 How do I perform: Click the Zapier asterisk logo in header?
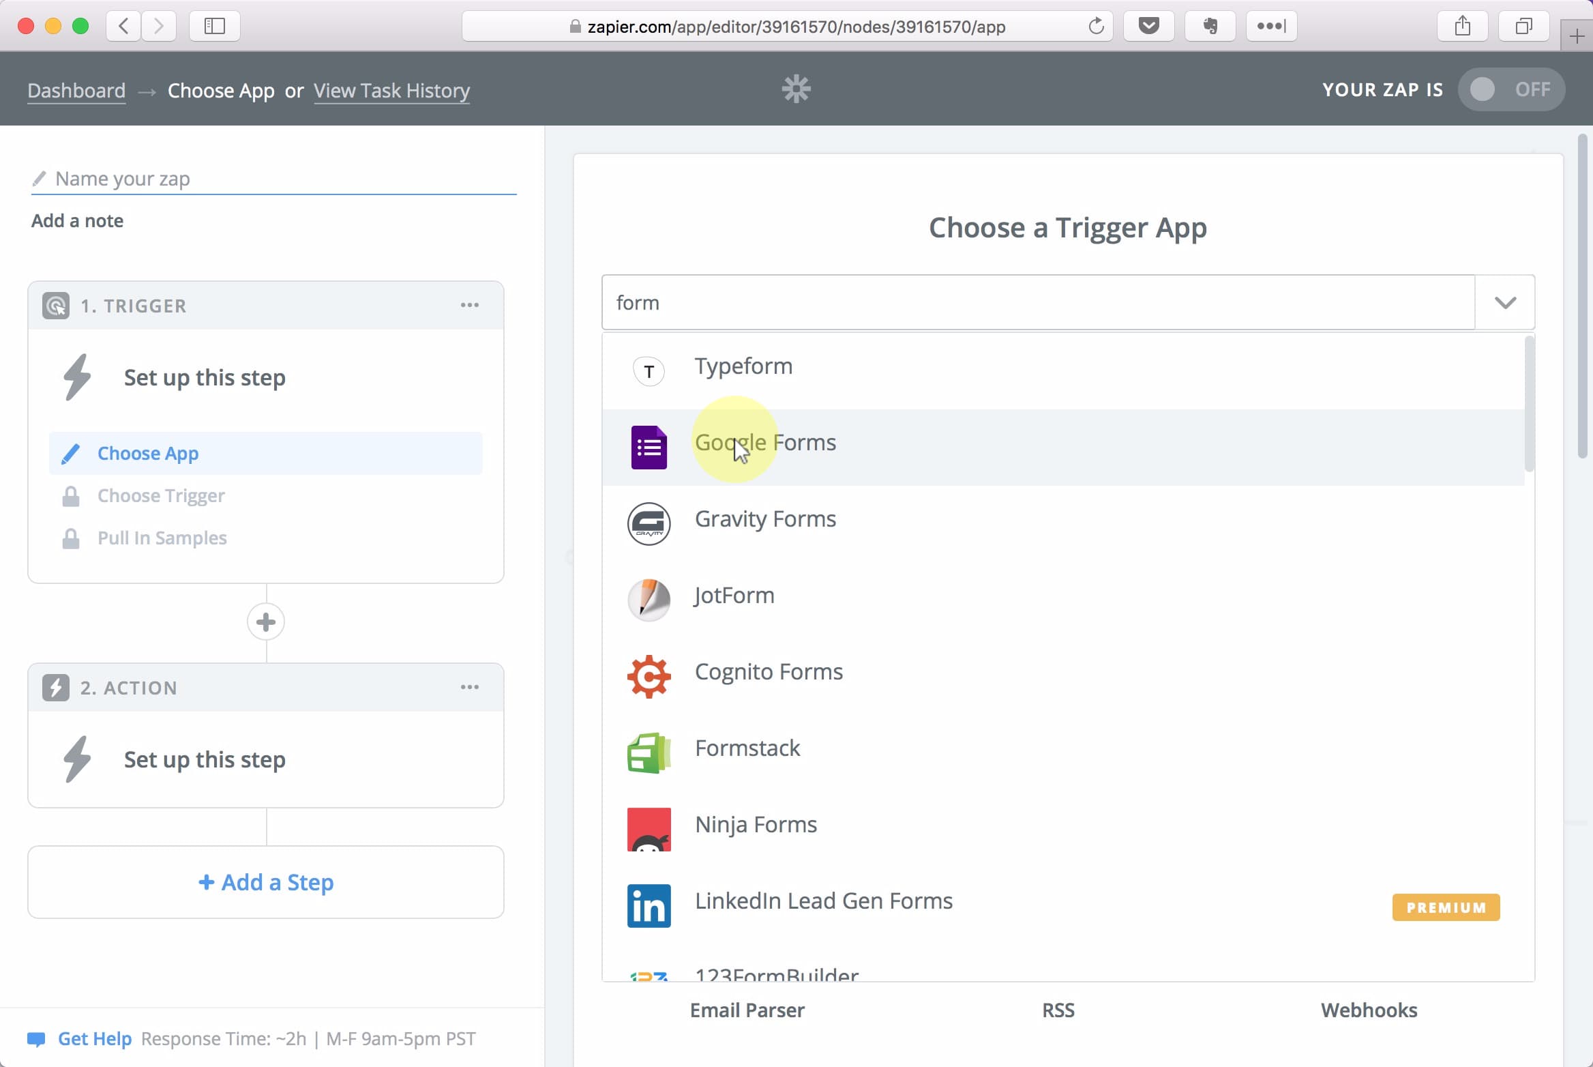point(796,89)
